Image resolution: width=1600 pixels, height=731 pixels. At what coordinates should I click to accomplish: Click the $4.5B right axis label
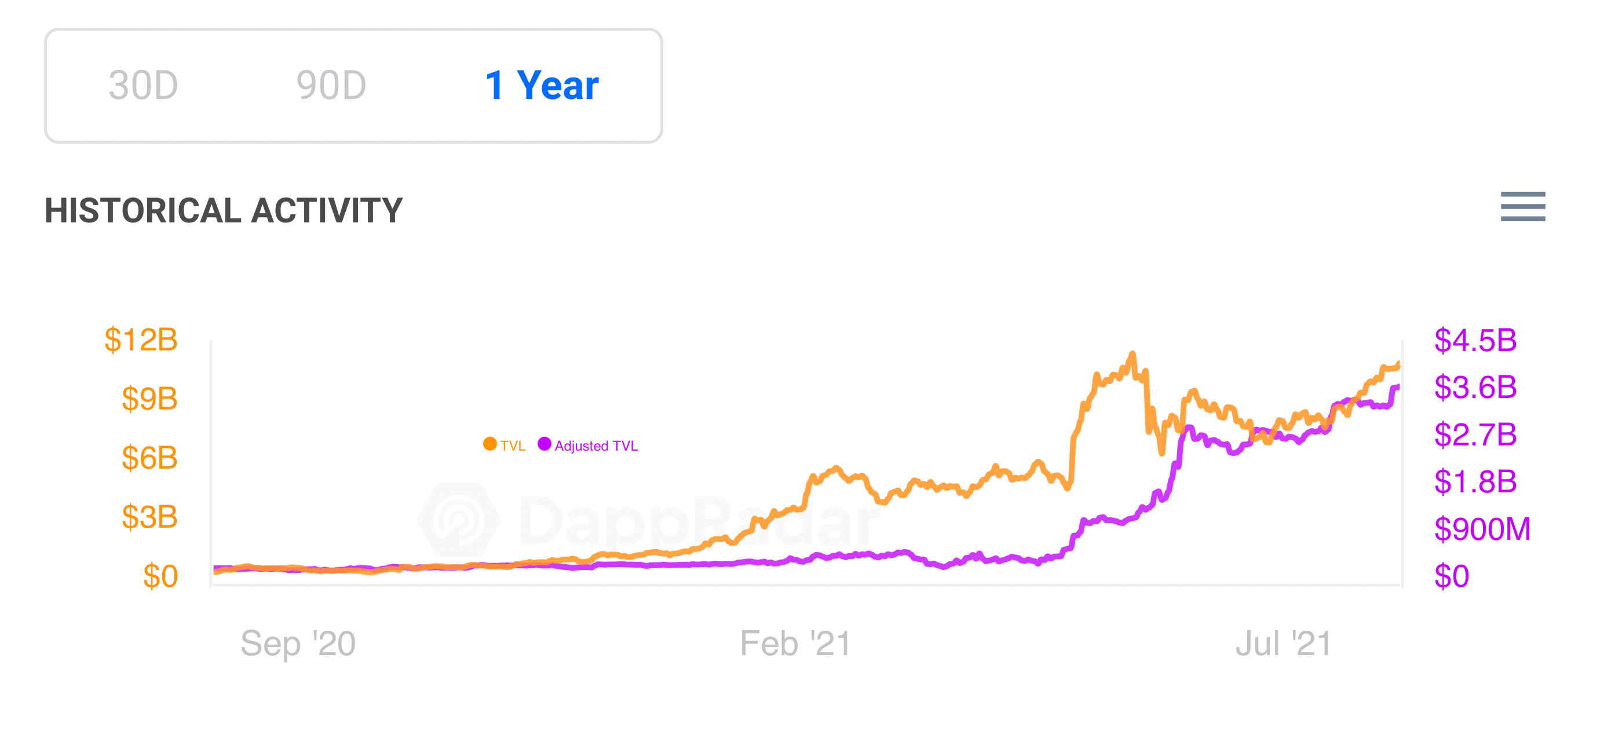[1475, 341]
